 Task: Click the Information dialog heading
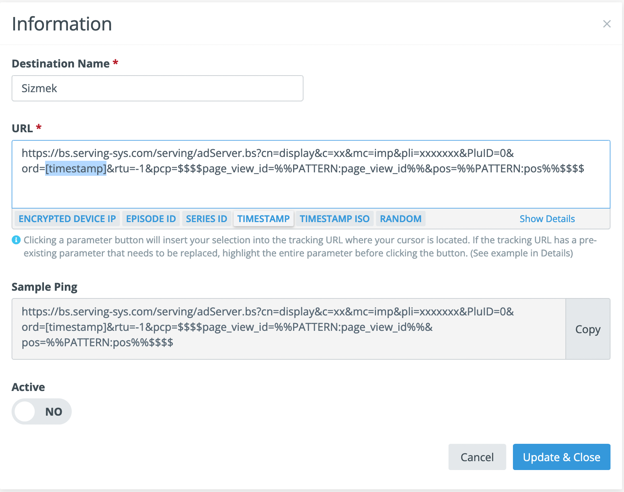tap(62, 24)
